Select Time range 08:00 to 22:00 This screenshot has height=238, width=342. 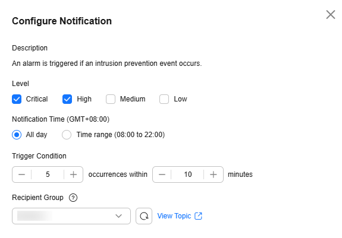[67, 135]
